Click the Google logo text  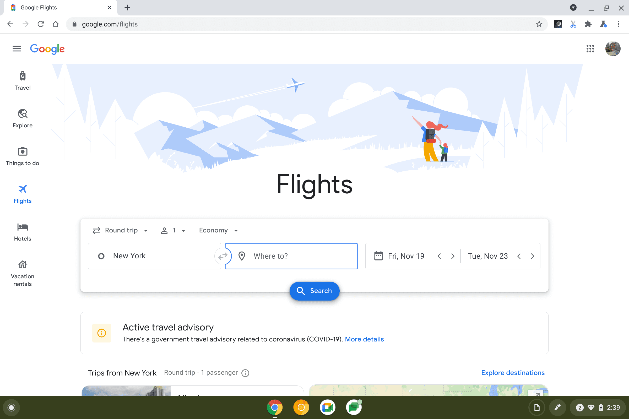[x=47, y=49]
